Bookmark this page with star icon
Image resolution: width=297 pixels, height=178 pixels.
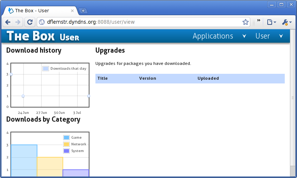pos(245,22)
